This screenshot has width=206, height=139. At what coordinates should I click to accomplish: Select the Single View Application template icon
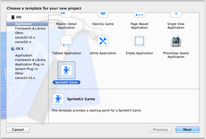[176, 15]
